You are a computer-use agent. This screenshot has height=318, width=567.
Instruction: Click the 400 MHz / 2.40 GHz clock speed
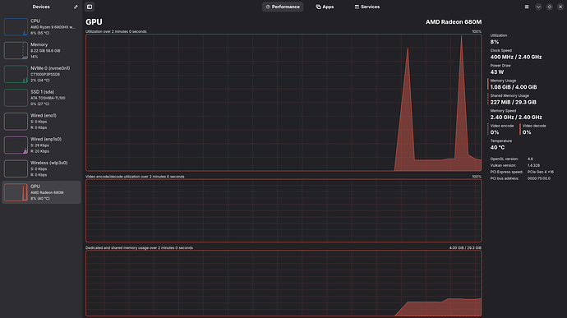[516, 58]
